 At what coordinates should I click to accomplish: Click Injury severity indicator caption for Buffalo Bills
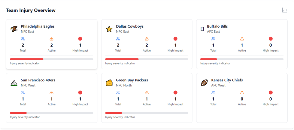pos(215,63)
